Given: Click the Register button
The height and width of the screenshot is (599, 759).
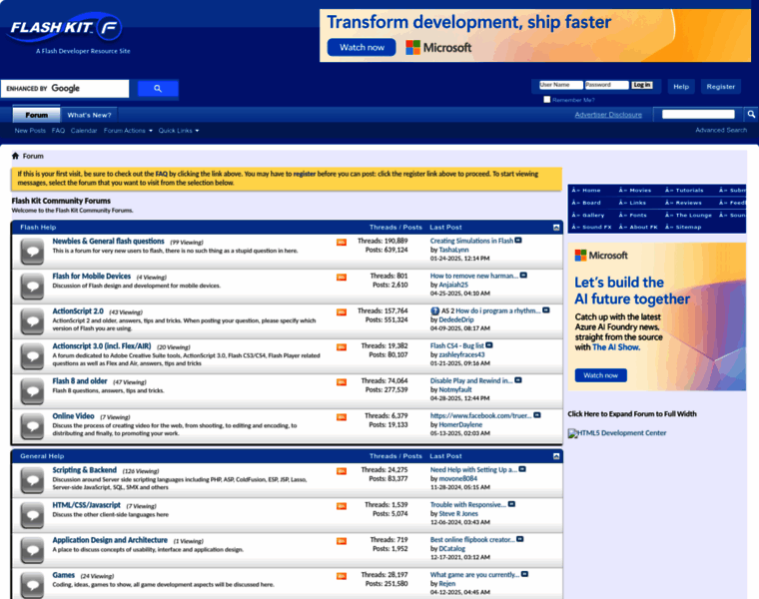Looking at the screenshot, I should coord(720,87).
